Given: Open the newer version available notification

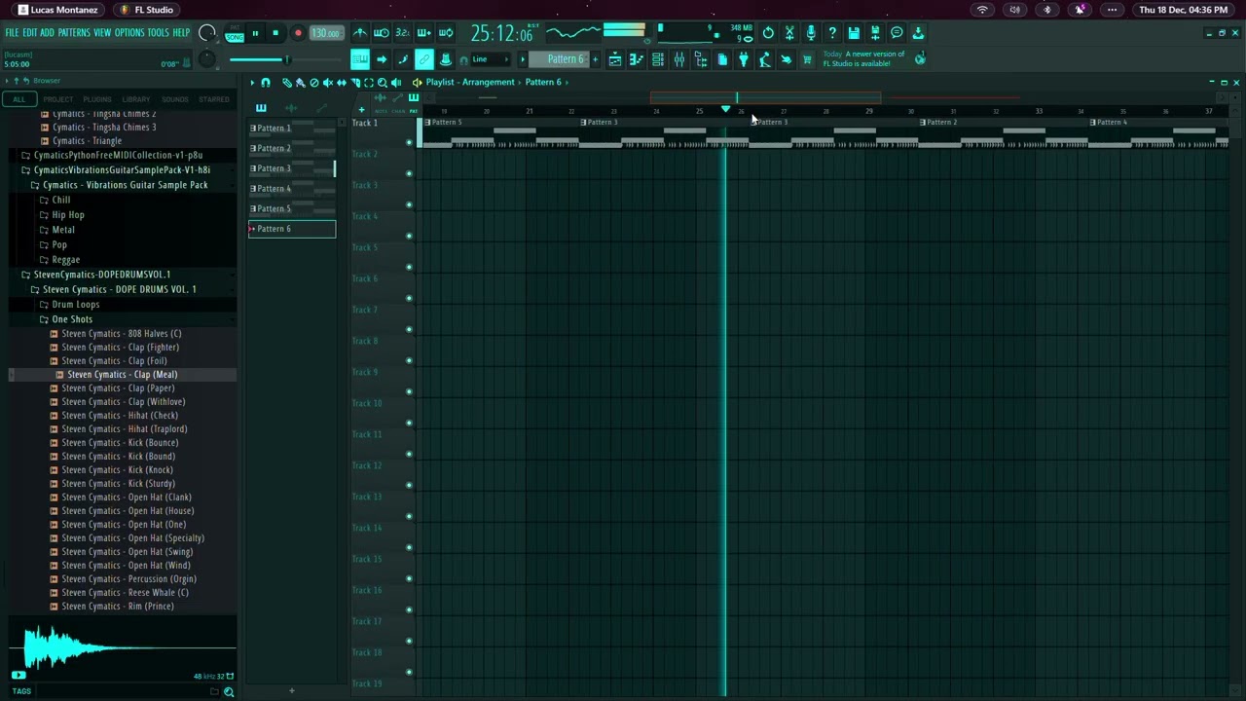Looking at the screenshot, I should 863,59.
